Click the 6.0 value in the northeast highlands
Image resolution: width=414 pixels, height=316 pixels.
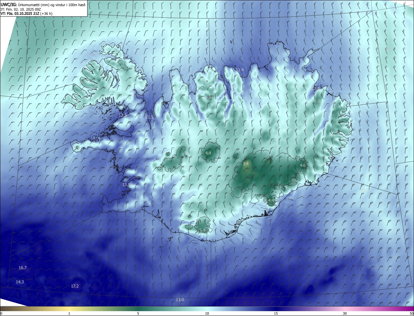(x=317, y=101)
